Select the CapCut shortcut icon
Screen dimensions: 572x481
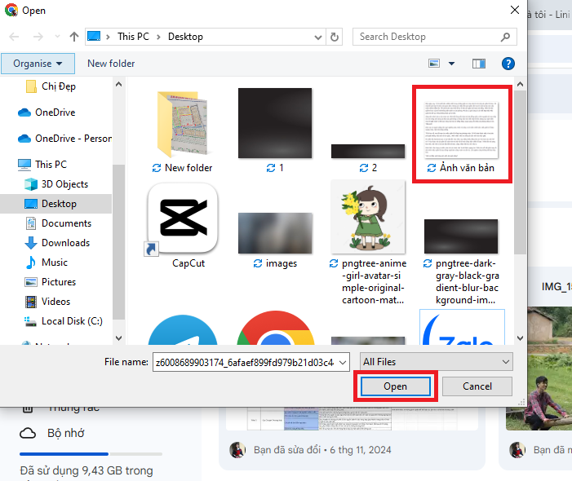tap(182, 218)
